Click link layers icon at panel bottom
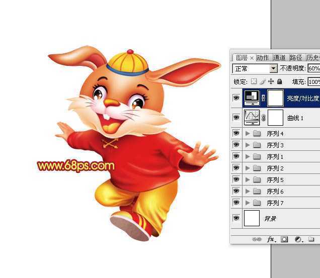320x278 pixels. 257,239
